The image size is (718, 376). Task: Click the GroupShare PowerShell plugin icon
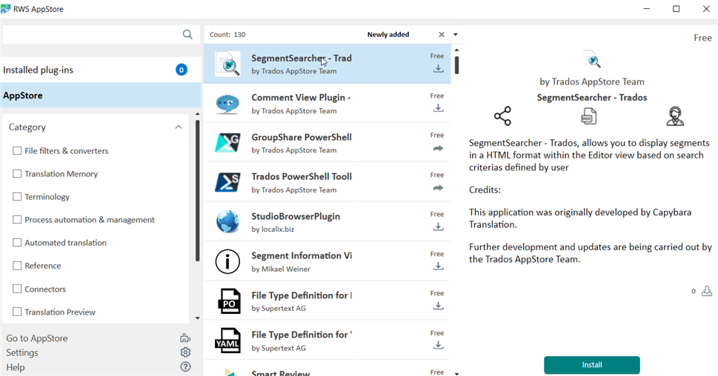click(227, 143)
